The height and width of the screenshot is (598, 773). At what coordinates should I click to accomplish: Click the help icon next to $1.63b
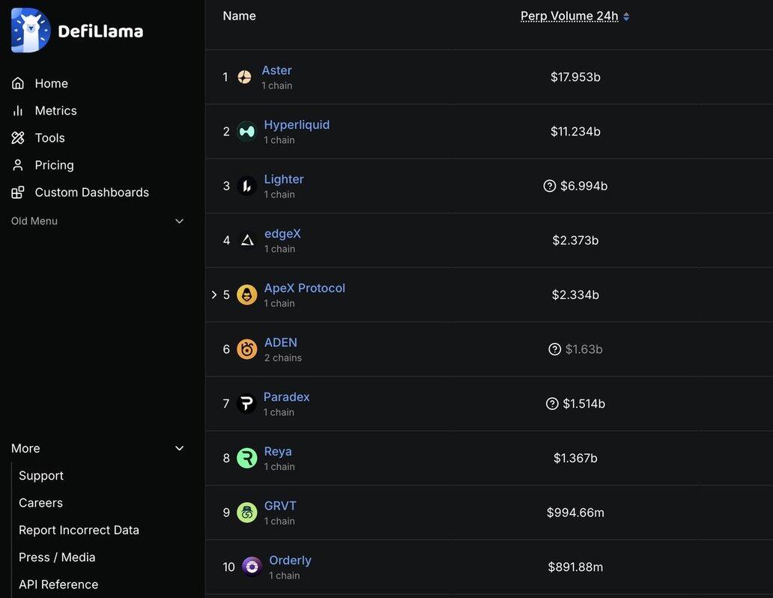coord(555,349)
